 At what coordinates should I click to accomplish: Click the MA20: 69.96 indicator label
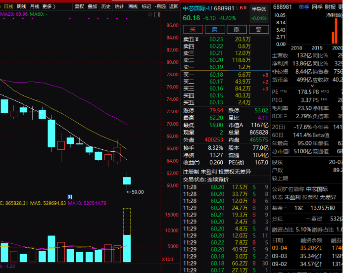[x=14, y=14]
